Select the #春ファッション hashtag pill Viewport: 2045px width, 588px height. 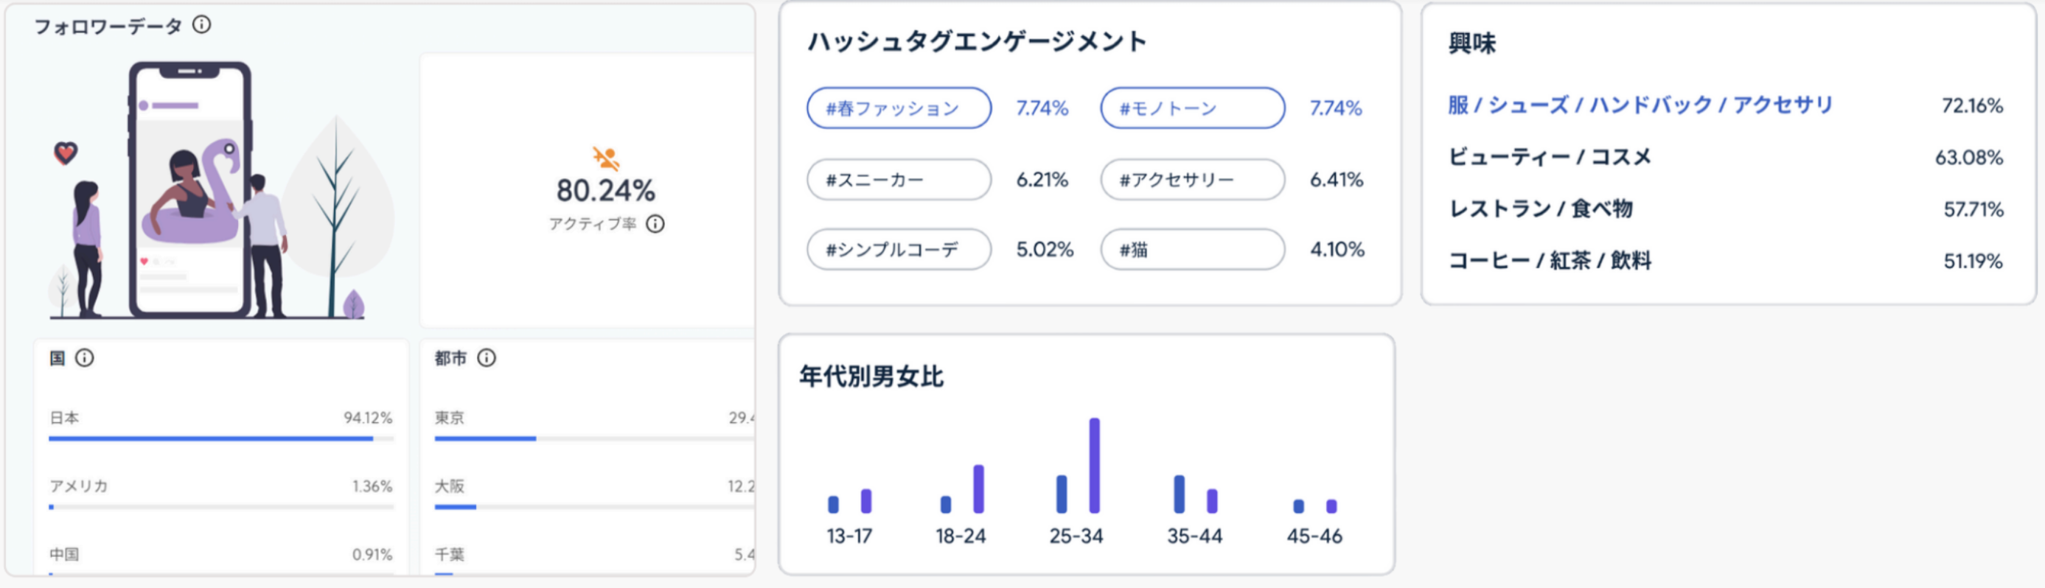coord(899,108)
